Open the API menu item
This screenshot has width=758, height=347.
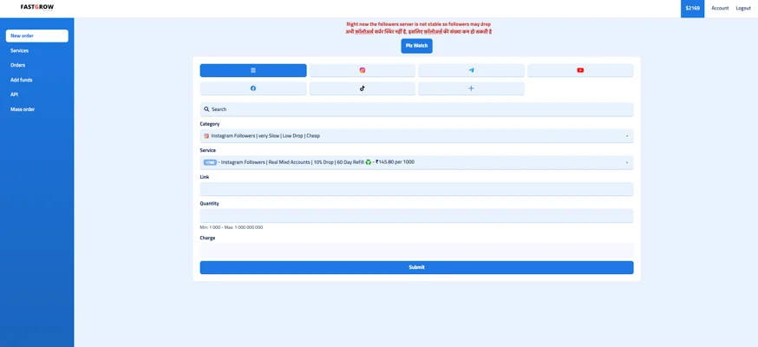[x=15, y=95]
